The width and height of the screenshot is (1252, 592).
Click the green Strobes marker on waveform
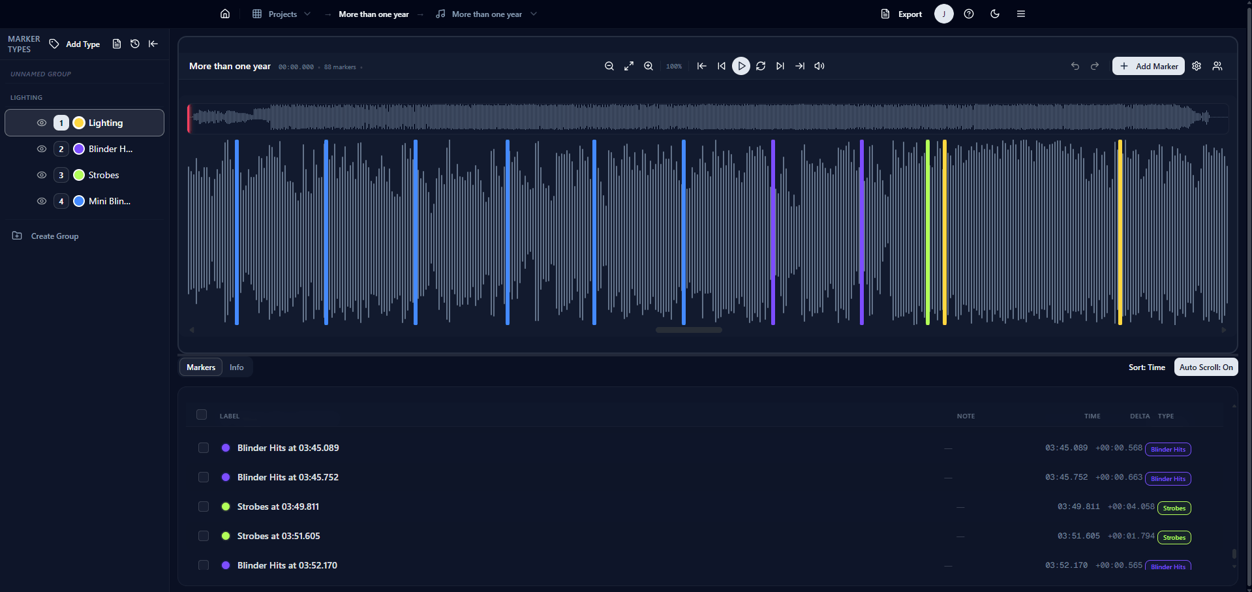(x=927, y=232)
